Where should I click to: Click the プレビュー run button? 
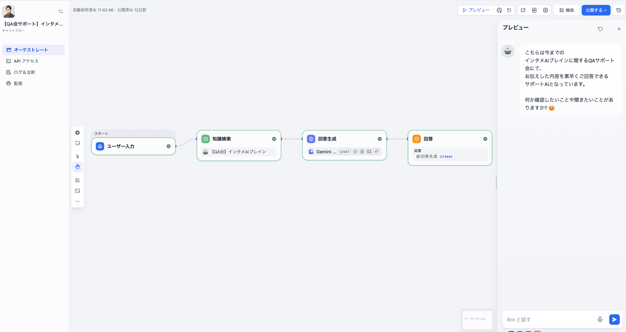coord(476,10)
